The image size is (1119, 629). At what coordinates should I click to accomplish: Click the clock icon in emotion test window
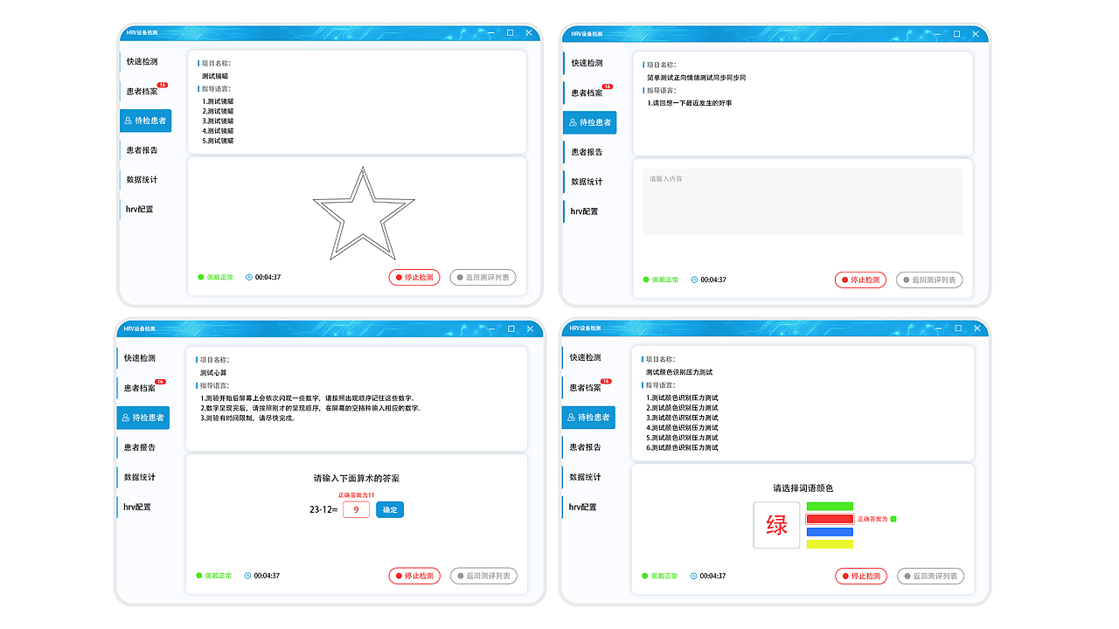(x=695, y=280)
